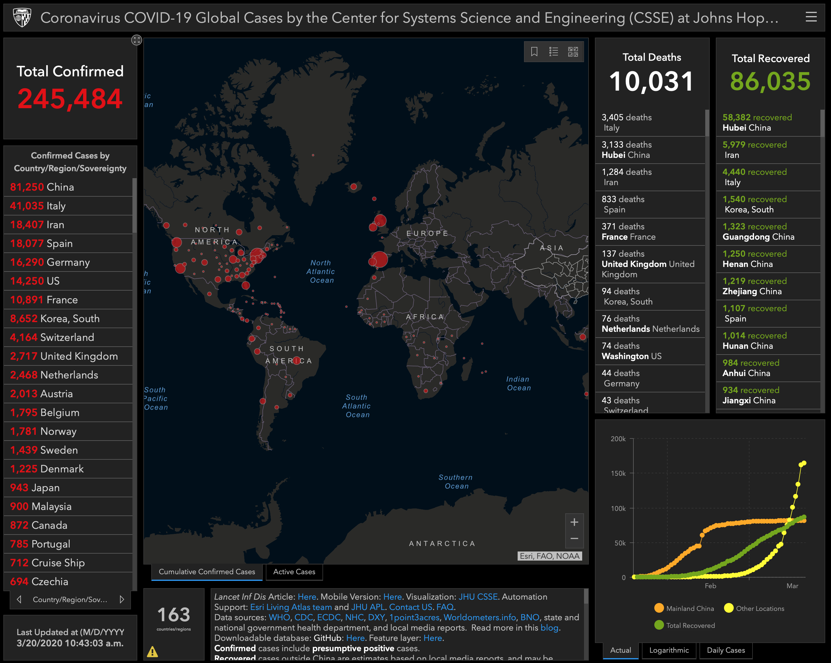Open the BNO data source link

click(x=529, y=618)
